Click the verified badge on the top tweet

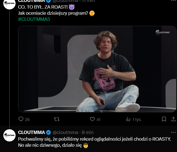pyautogui.click(x=48, y=1)
